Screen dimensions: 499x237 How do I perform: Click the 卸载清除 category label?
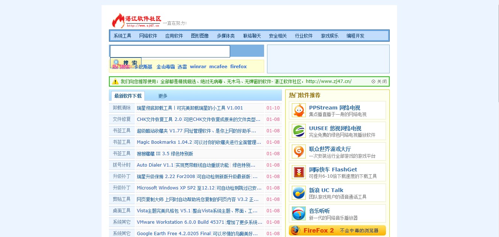[x=122, y=108]
